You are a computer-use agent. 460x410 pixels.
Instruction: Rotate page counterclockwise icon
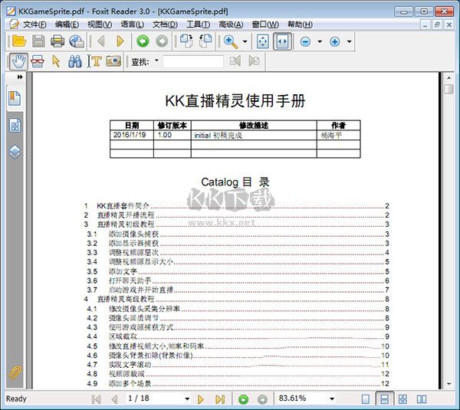coord(205,41)
